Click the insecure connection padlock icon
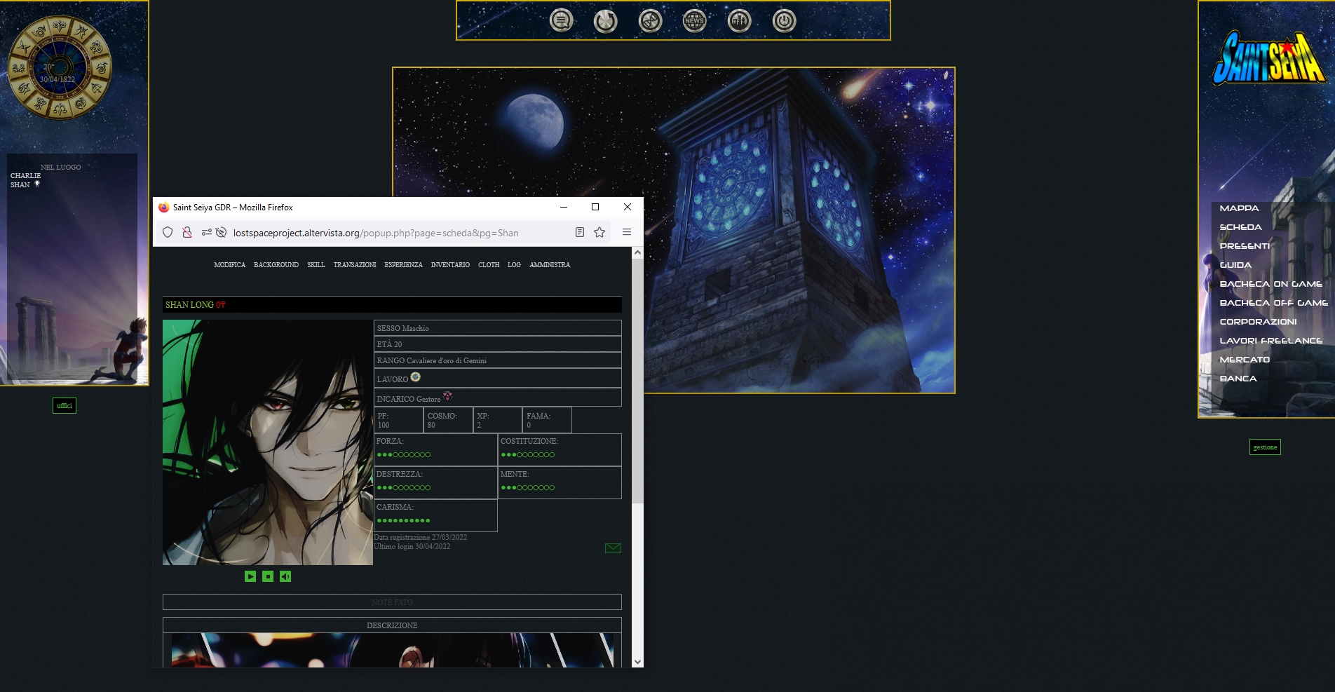Image resolution: width=1335 pixels, height=692 pixels. point(187,233)
